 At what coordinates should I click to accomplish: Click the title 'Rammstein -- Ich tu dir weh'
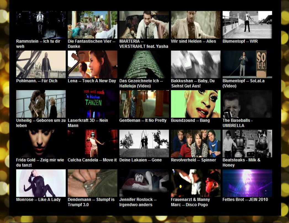(38, 44)
